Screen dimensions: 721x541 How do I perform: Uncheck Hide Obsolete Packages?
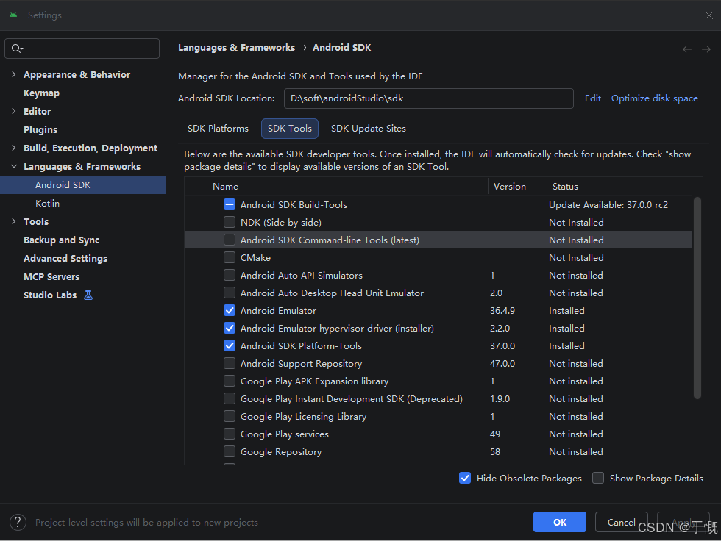tap(465, 478)
